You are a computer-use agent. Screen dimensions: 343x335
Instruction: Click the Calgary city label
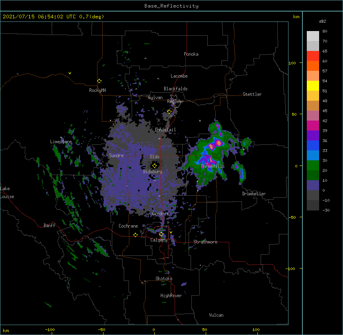point(159,240)
